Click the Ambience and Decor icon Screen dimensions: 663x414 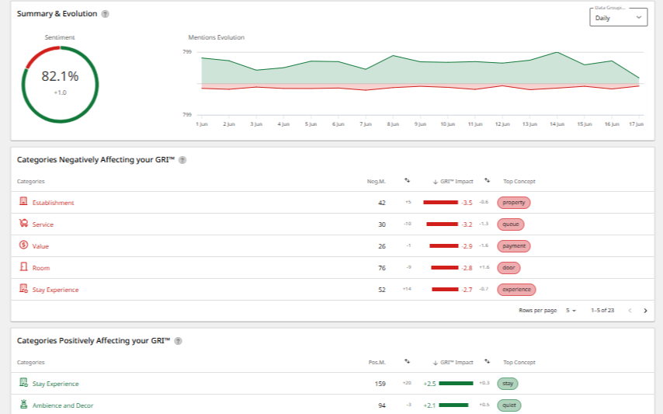(x=23, y=404)
